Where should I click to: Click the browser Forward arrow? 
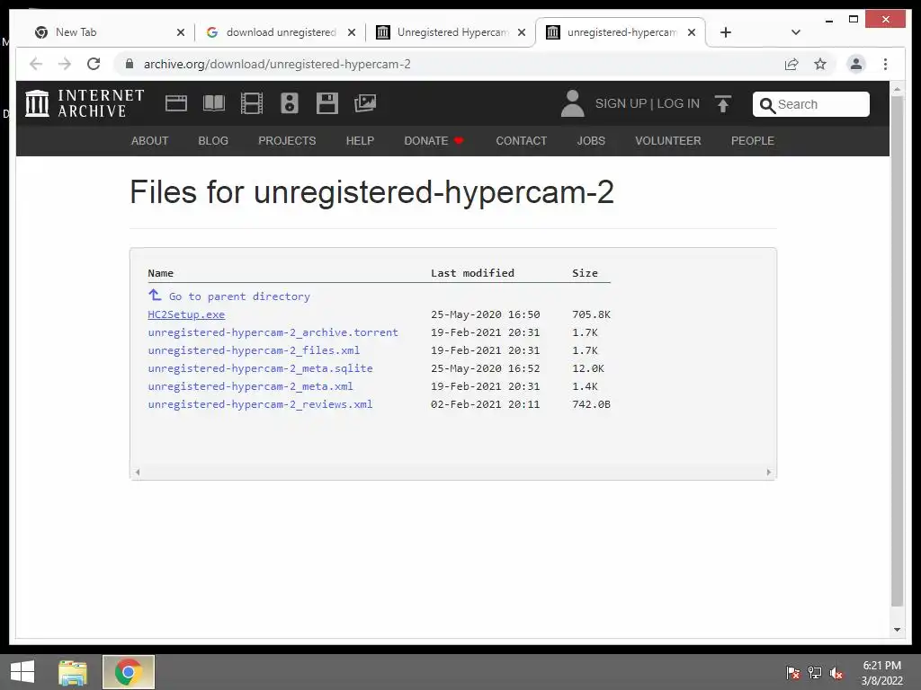click(x=65, y=64)
